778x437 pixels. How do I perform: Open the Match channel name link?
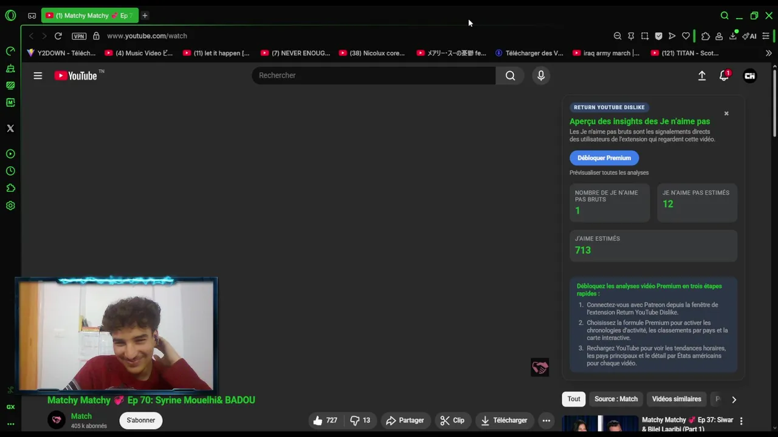pyautogui.click(x=81, y=416)
